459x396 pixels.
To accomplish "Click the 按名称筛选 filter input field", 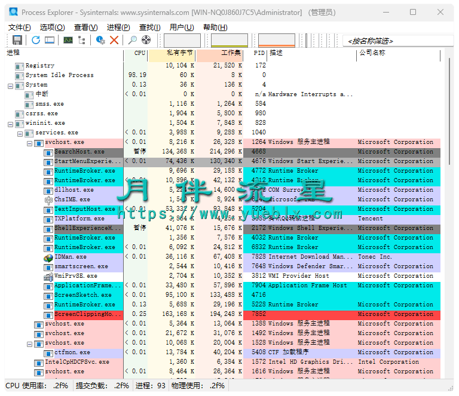I will click(398, 41).
